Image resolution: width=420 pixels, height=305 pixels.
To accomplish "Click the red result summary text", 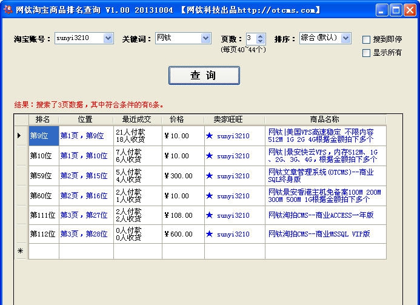I will 89,104.
